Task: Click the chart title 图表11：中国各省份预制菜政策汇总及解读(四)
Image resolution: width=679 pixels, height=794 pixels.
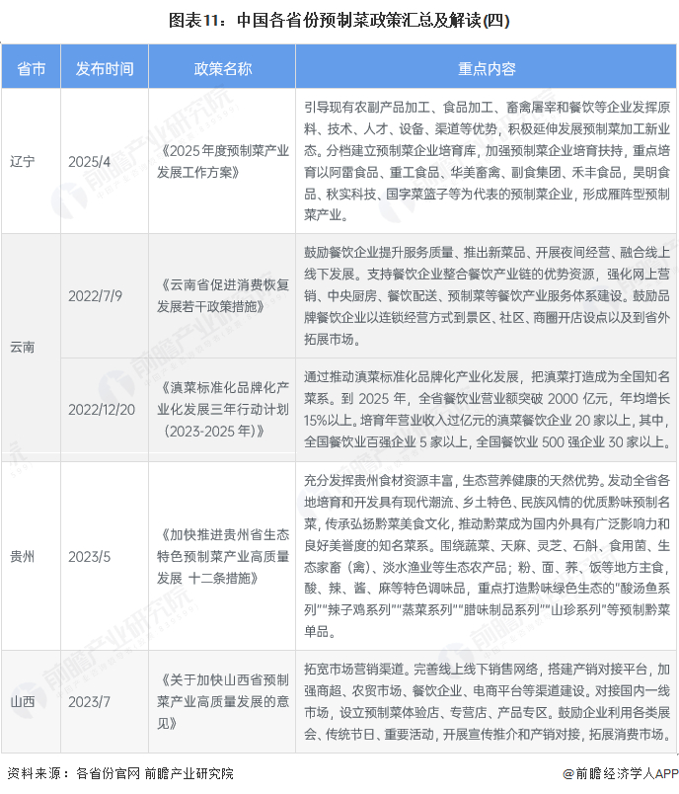Action: pyautogui.click(x=339, y=21)
